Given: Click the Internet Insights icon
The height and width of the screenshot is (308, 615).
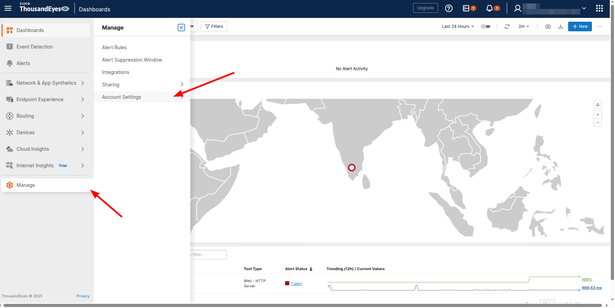Looking at the screenshot, I should click(10, 166).
